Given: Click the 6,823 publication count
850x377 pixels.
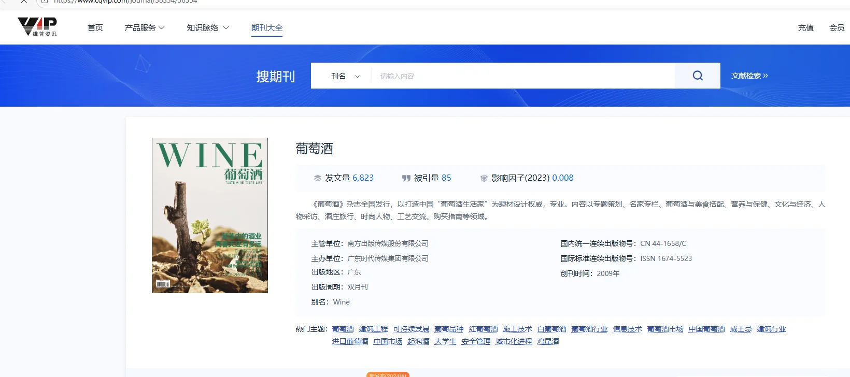Looking at the screenshot, I should (363, 178).
